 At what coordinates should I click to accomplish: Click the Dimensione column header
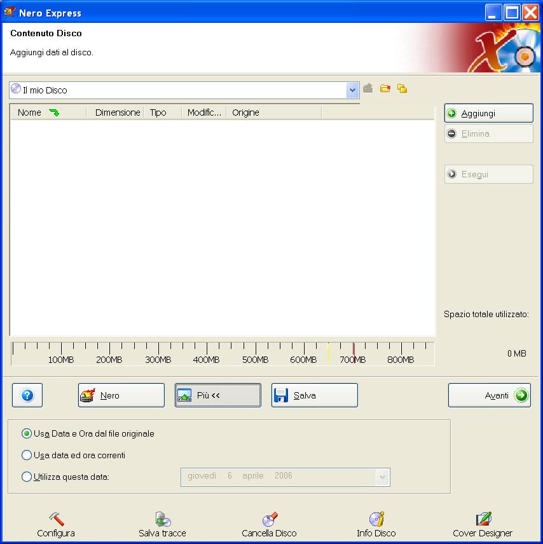click(117, 112)
